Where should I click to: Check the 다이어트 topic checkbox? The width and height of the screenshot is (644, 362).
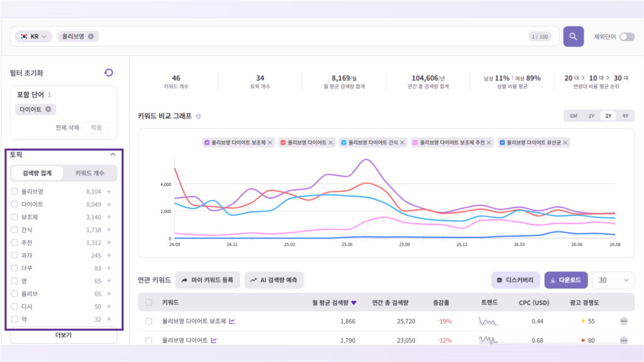point(14,204)
